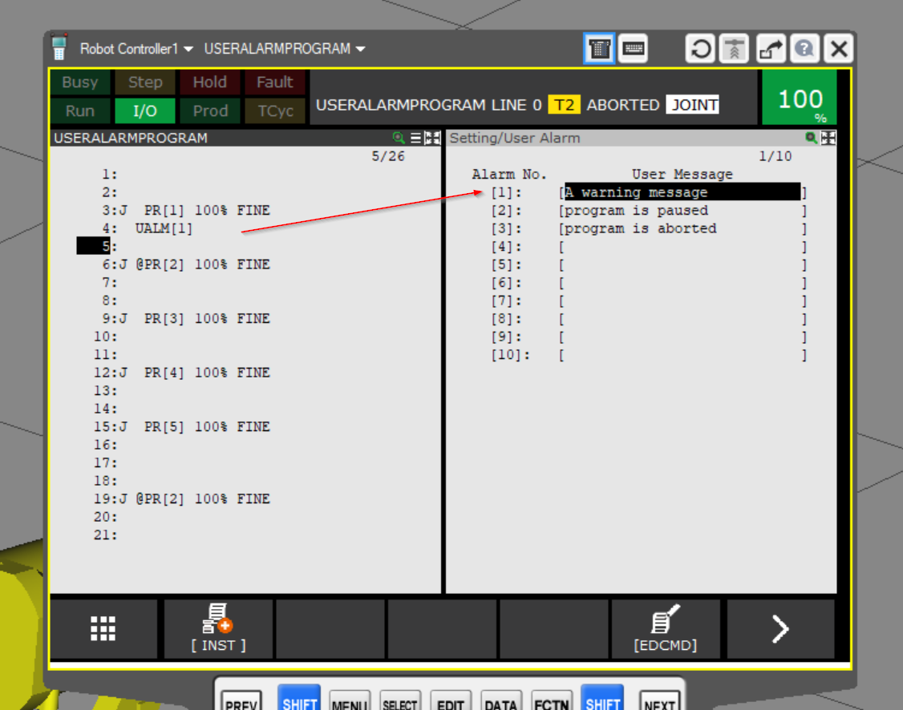Screen dimensions: 903x710
Task: Click the EDIT key
Action: click(451, 700)
